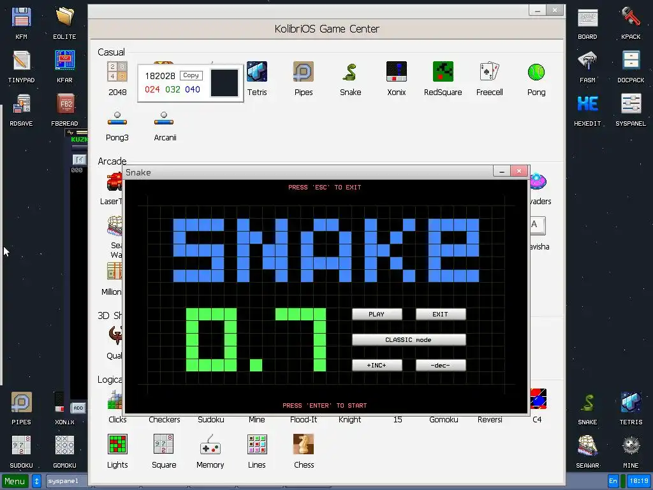Click Copy button in color picker
Image resolution: width=653 pixels, height=490 pixels.
tap(191, 75)
